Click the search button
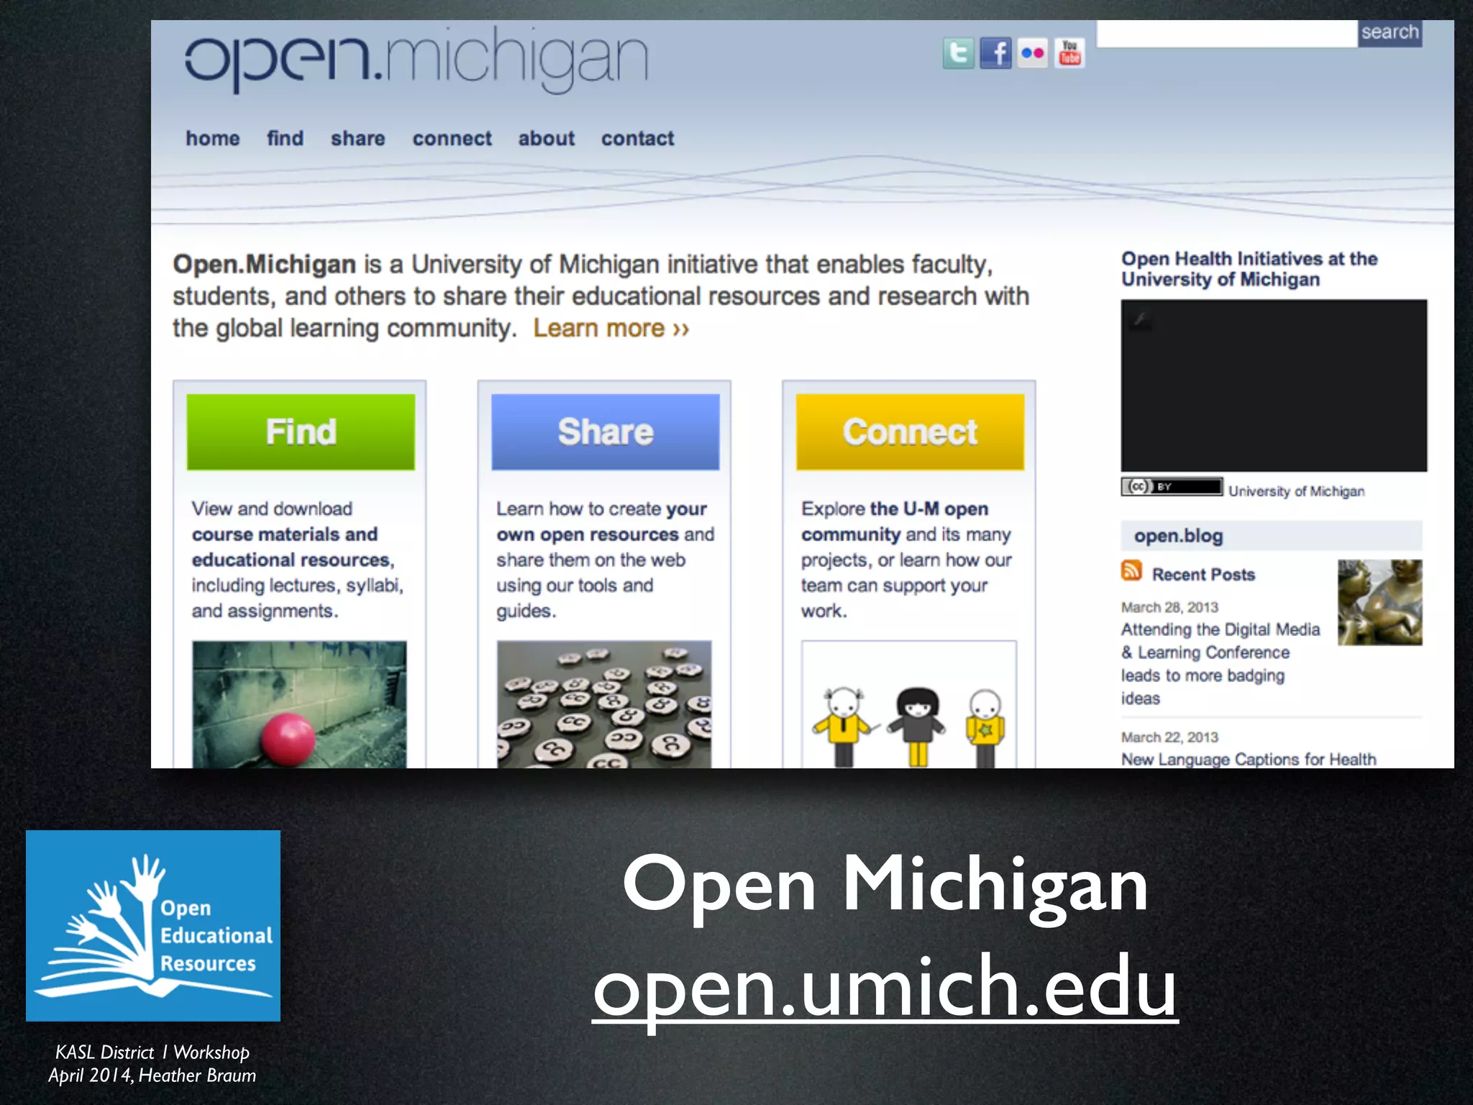The image size is (1473, 1105). tap(1390, 33)
